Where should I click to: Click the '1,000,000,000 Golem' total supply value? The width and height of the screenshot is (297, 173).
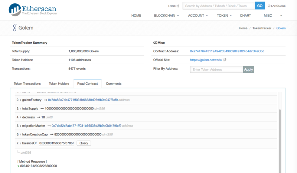click(84, 51)
